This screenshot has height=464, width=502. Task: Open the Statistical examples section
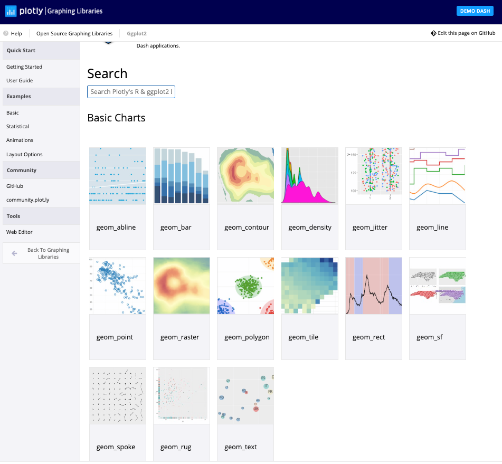click(x=18, y=127)
